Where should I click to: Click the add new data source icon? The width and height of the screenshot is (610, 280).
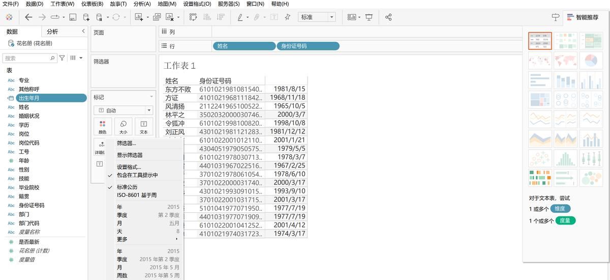coord(86,17)
